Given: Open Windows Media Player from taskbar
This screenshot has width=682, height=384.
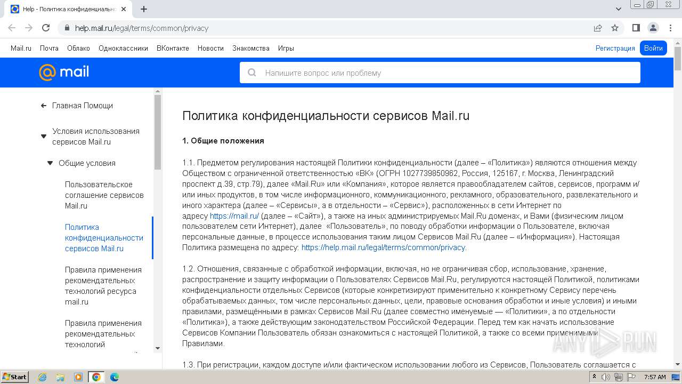Looking at the screenshot, I should (78, 377).
